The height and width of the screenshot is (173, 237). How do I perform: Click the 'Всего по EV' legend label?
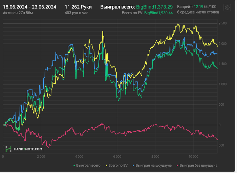pos(118,166)
